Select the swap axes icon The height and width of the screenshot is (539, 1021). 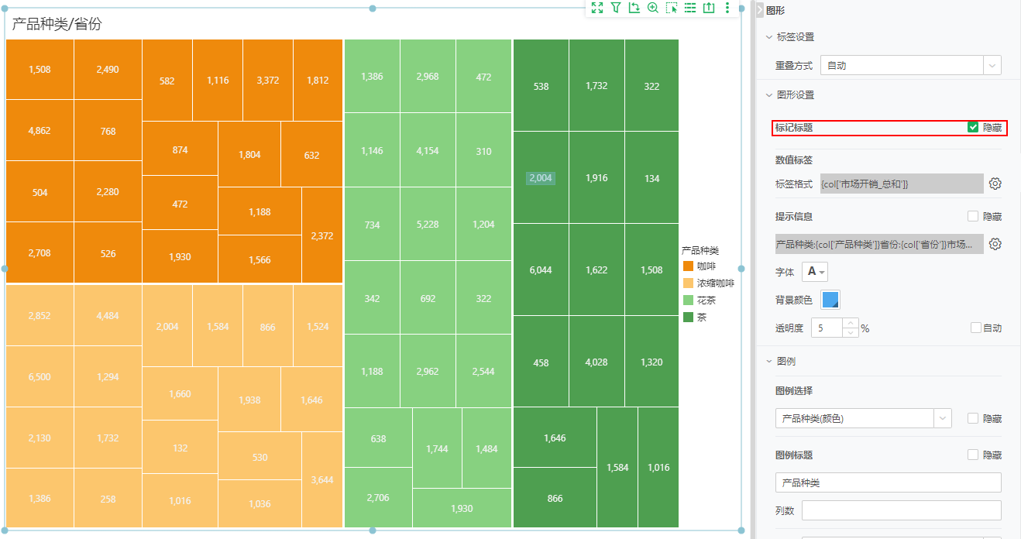pyautogui.click(x=634, y=9)
